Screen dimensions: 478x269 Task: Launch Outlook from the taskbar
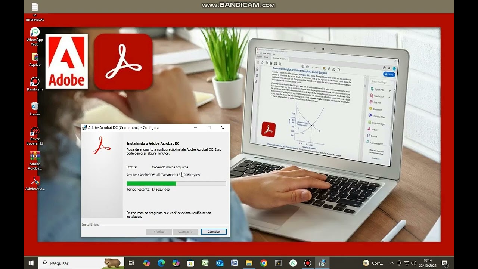pos(220,263)
